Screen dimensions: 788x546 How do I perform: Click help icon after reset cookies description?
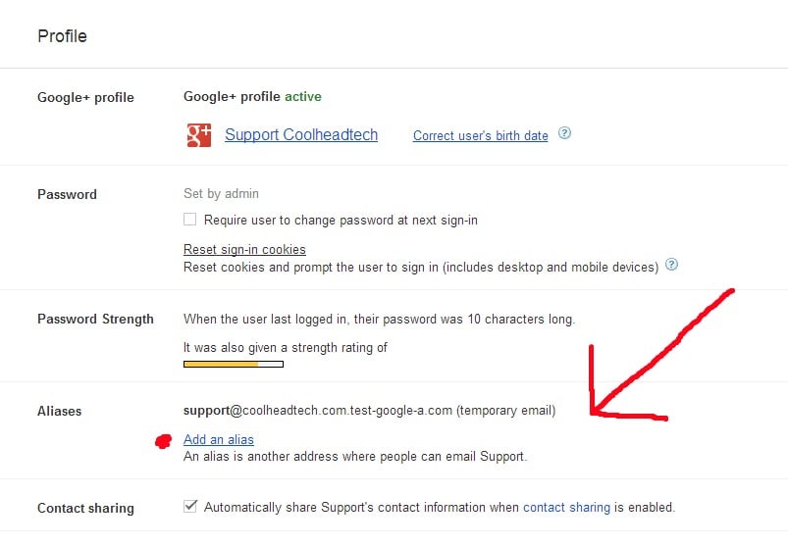[x=671, y=266]
